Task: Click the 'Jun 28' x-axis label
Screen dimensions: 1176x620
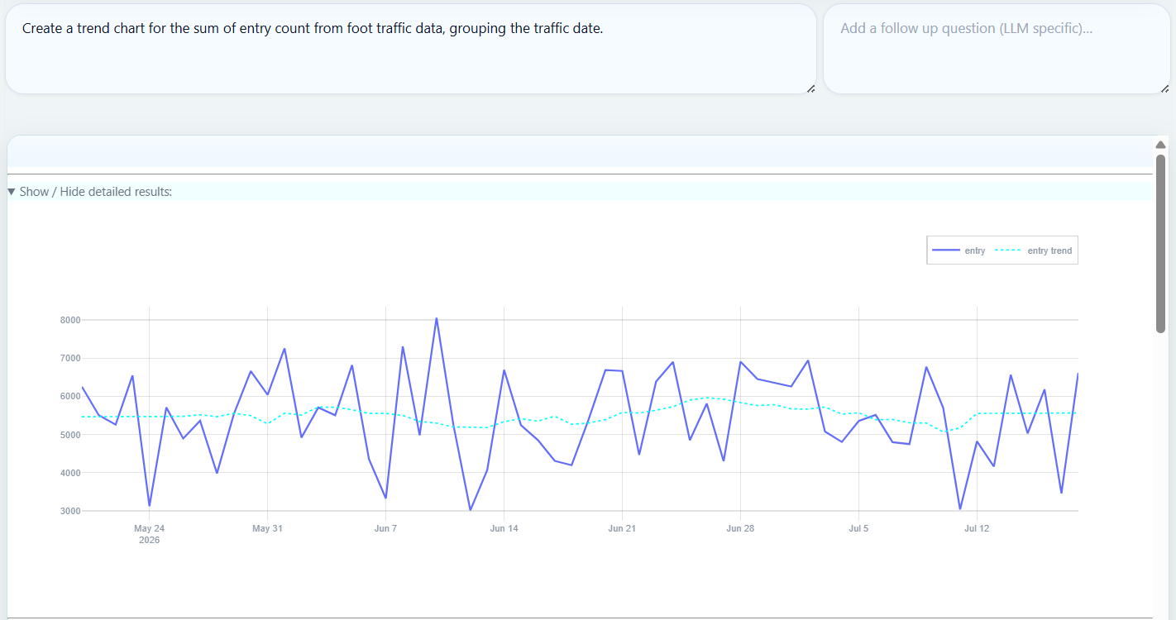Action: [x=740, y=528]
